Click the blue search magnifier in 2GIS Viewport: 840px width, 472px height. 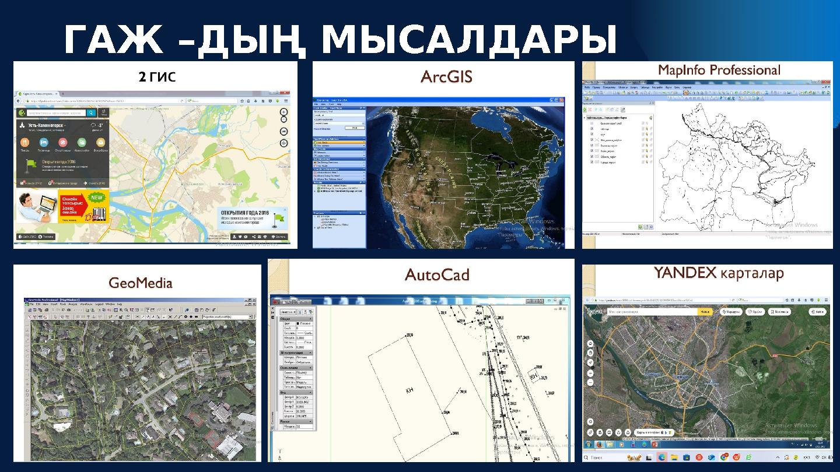click(91, 112)
